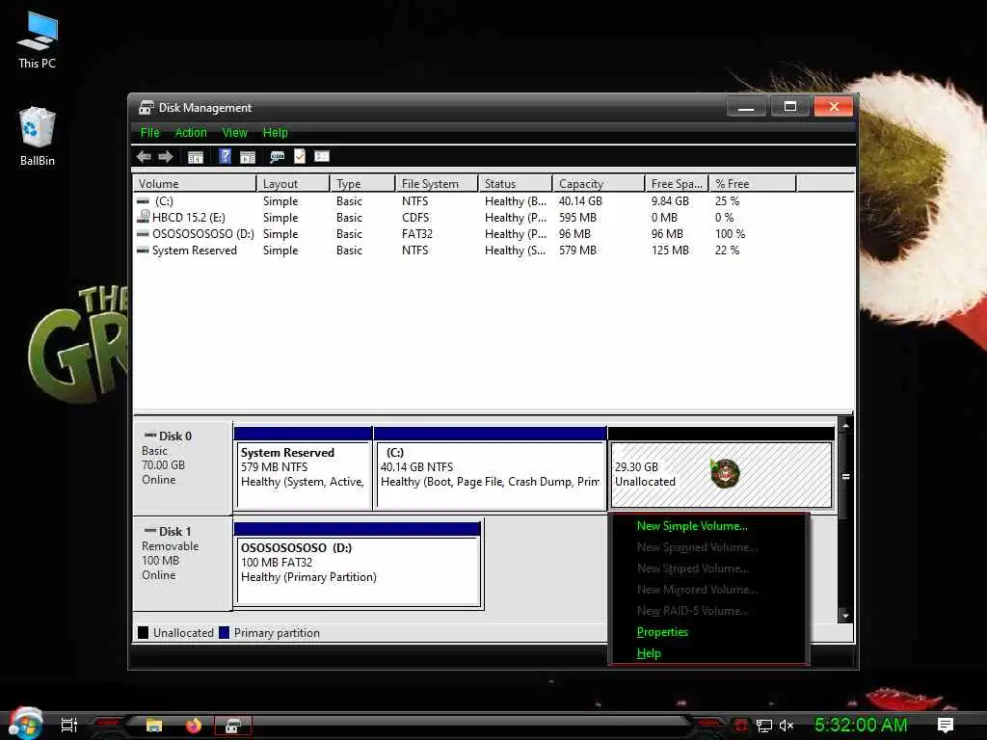This screenshot has width=987, height=740.
Task: Click the 40.14 GB capacity cell
Action: tap(580, 200)
